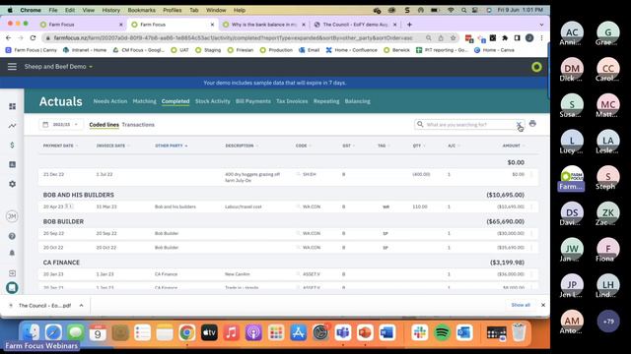This screenshot has height=354, width=631.
Task: Open Repeating tab
Action: coord(326,101)
